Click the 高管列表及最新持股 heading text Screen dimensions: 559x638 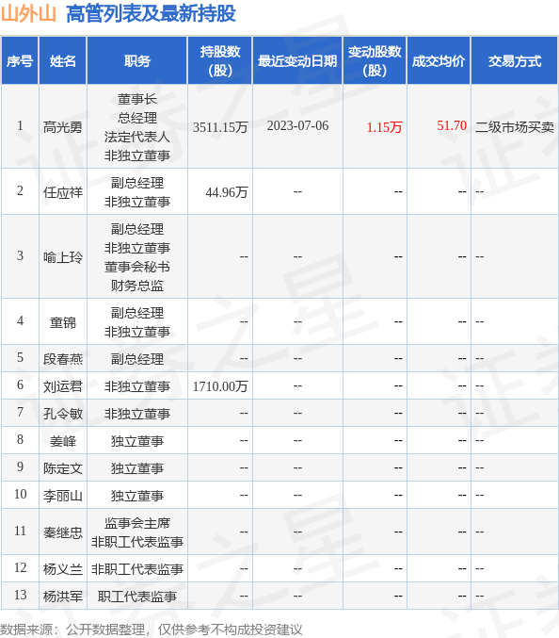tap(151, 13)
